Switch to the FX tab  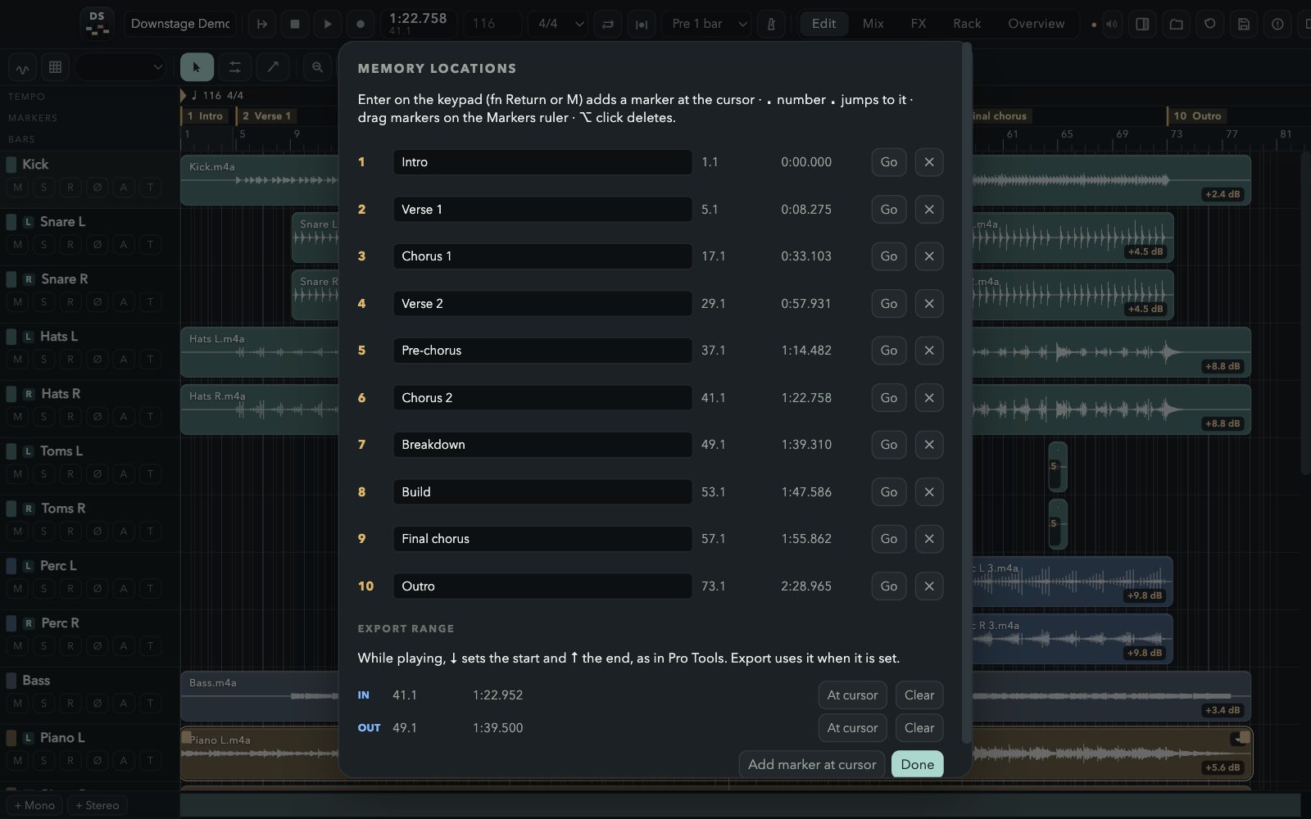919,24
